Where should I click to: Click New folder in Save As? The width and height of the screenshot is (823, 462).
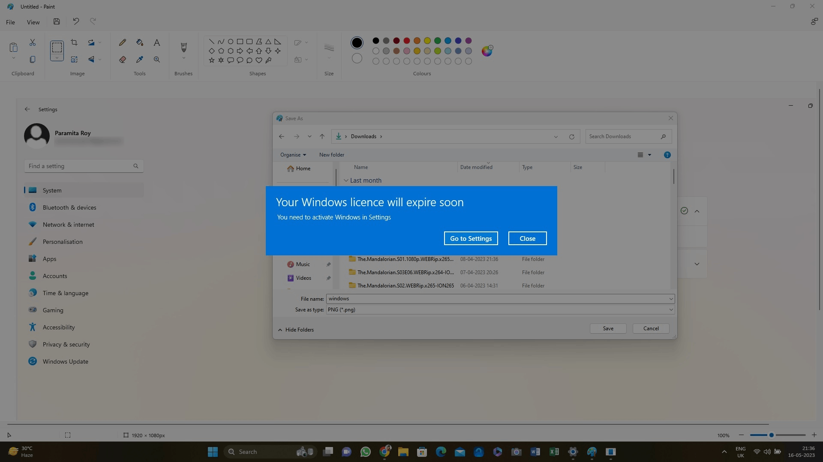pyautogui.click(x=331, y=155)
